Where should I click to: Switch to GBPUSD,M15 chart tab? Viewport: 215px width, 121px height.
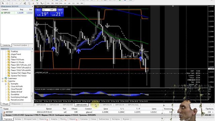coord(68,105)
